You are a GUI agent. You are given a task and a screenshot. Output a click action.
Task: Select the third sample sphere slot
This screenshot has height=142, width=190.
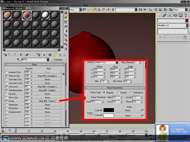(27, 16)
